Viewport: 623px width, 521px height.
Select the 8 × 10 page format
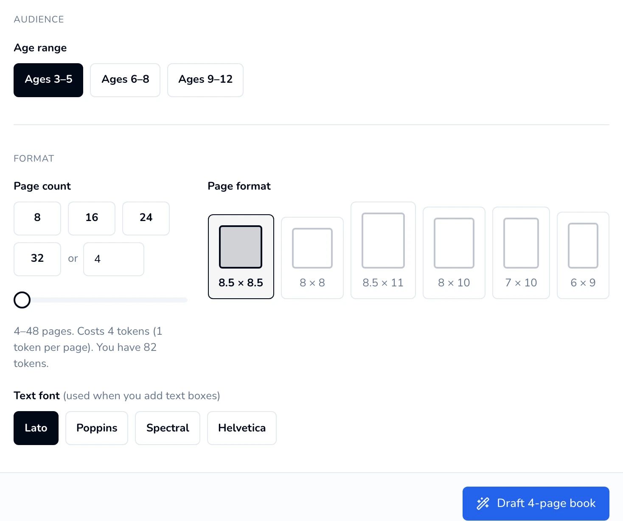tap(454, 253)
